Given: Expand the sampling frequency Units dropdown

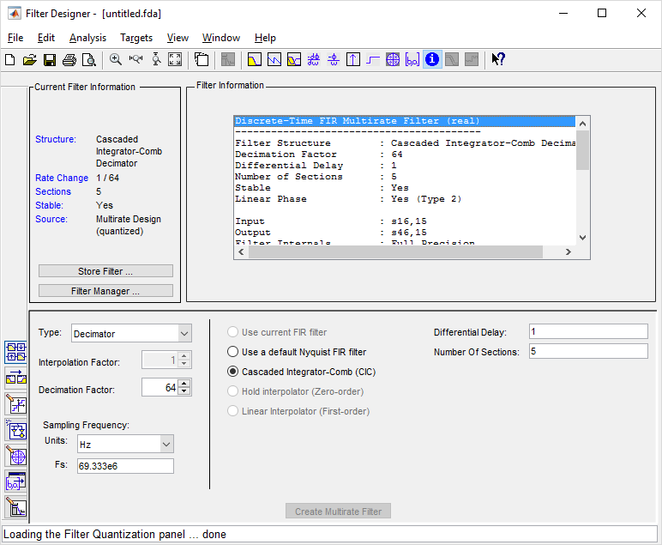Looking at the screenshot, I should 124,444.
